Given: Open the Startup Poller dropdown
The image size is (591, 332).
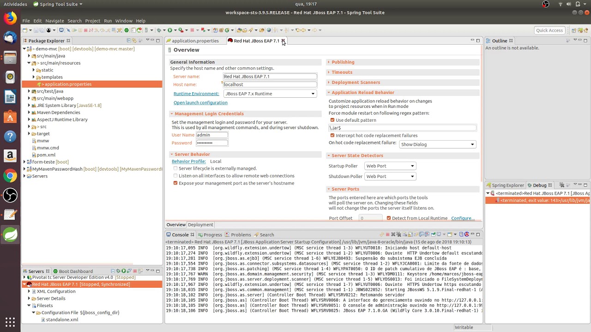Looking at the screenshot, I should point(390,166).
